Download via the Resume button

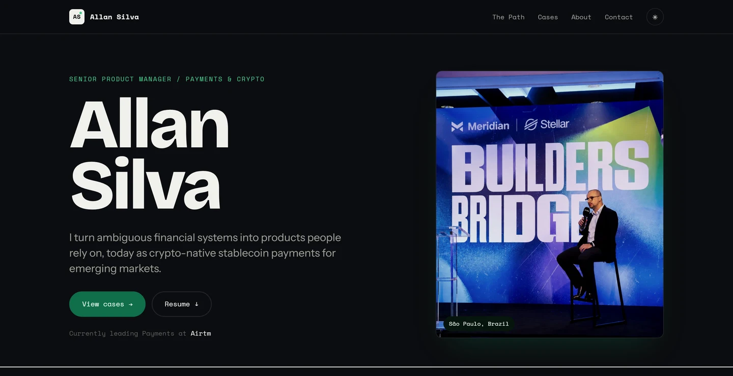182,304
